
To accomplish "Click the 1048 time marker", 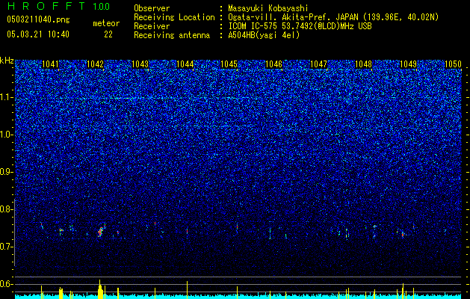I will coord(364,64).
